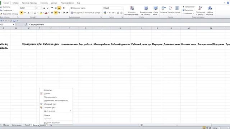
Task: Expand the Цвет ярлычка submenu arrow
Action: pos(71,111)
